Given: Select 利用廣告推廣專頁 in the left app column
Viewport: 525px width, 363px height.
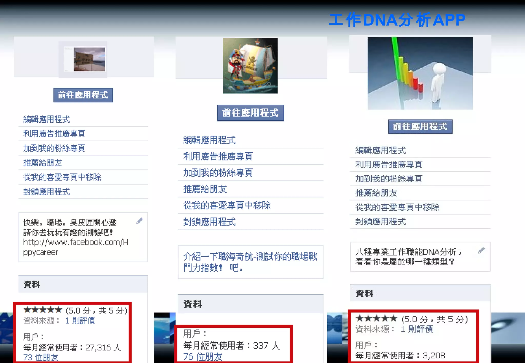Looking at the screenshot, I should coord(54,134).
